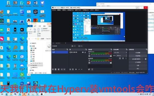The height and width of the screenshot is (96, 154).
Task: Select the scene entry in Scenes list
Action: 60,52
